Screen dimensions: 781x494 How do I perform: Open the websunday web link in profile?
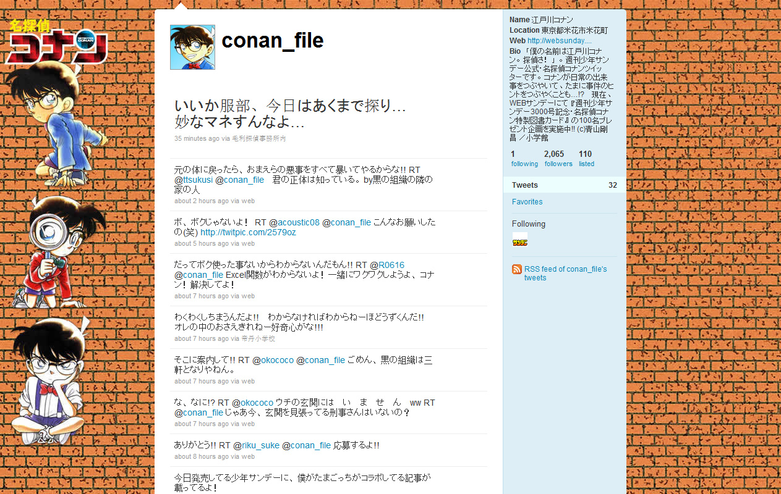560,41
